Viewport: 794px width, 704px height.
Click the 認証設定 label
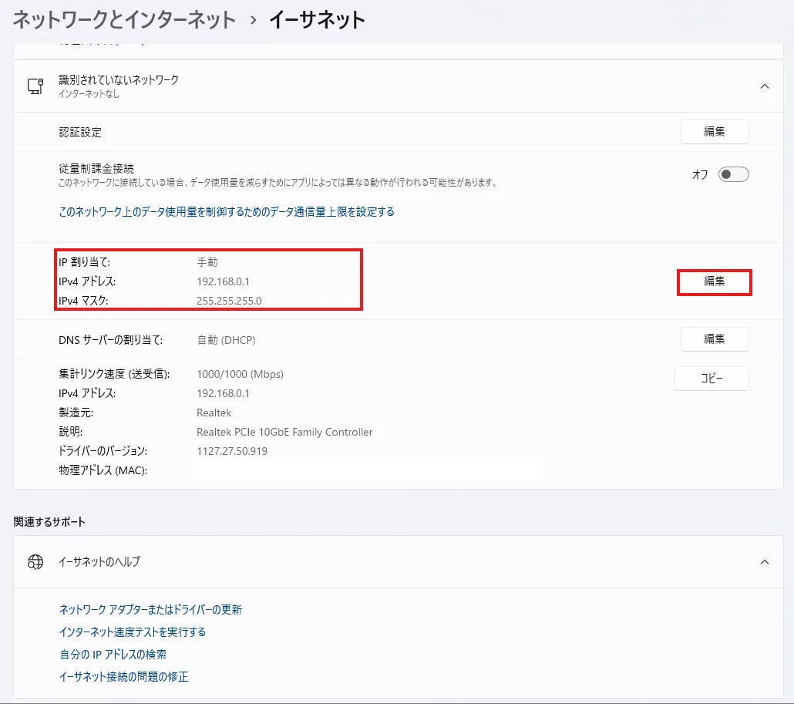[x=80, y=132]
